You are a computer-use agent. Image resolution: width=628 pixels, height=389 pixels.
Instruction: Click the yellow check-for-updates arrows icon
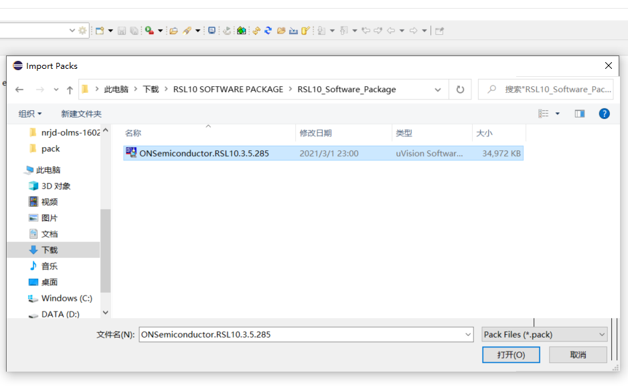click(256, 31)
